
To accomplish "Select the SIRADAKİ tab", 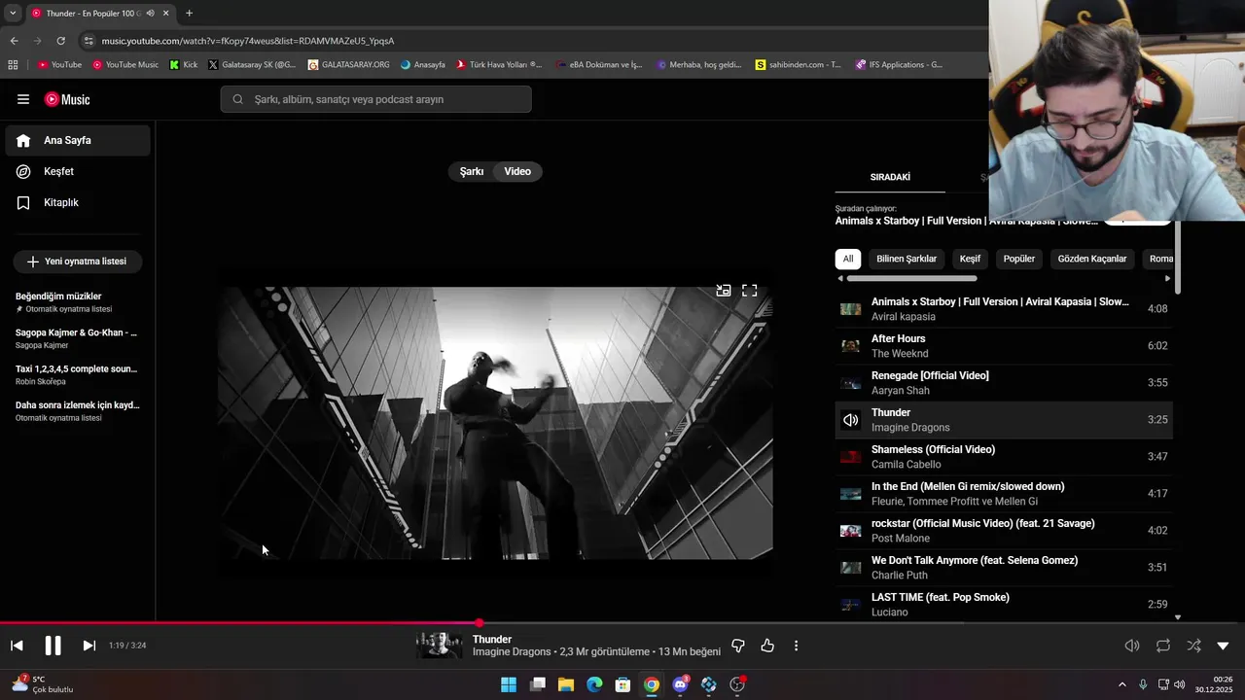I will coord(890,177).
